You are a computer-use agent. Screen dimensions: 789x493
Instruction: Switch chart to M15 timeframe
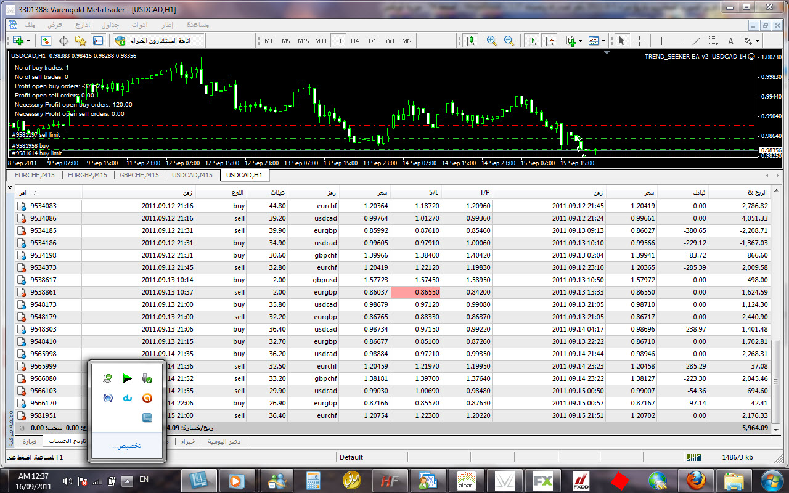pos(303,41)
